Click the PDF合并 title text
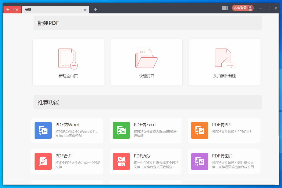 tap(64, 156)
